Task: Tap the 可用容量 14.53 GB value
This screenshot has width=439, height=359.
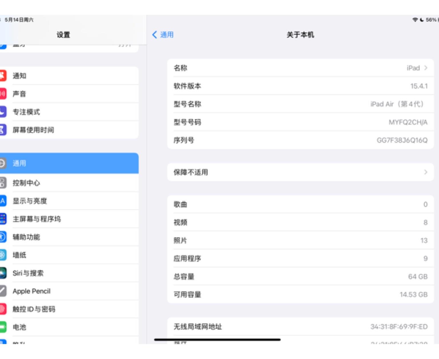Action: click(414, 294)
